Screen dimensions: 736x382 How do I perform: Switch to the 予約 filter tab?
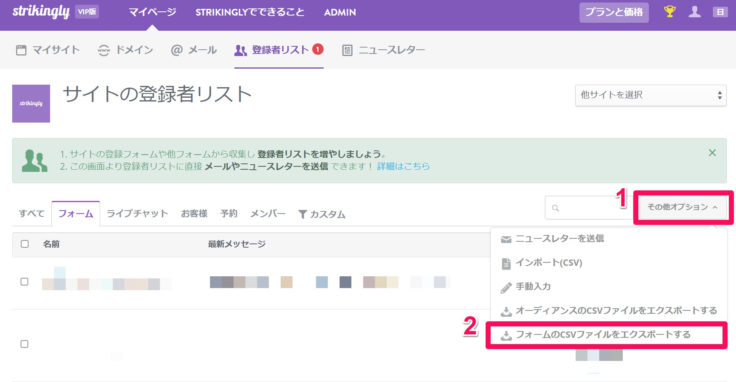tap(229, 214)
